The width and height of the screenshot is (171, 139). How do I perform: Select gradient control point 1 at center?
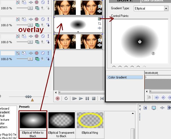click(x=140, y=42)
